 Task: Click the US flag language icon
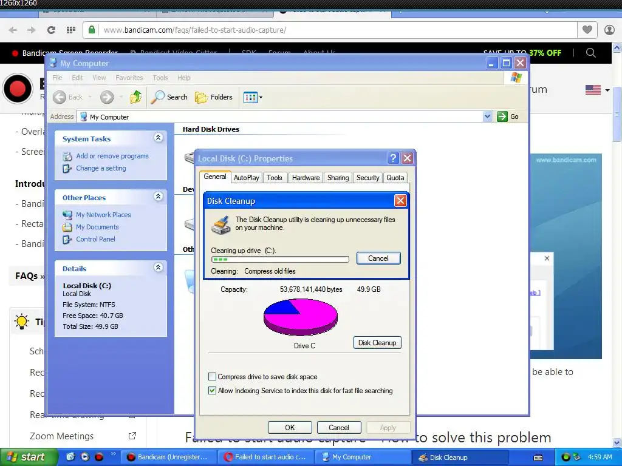593,90
